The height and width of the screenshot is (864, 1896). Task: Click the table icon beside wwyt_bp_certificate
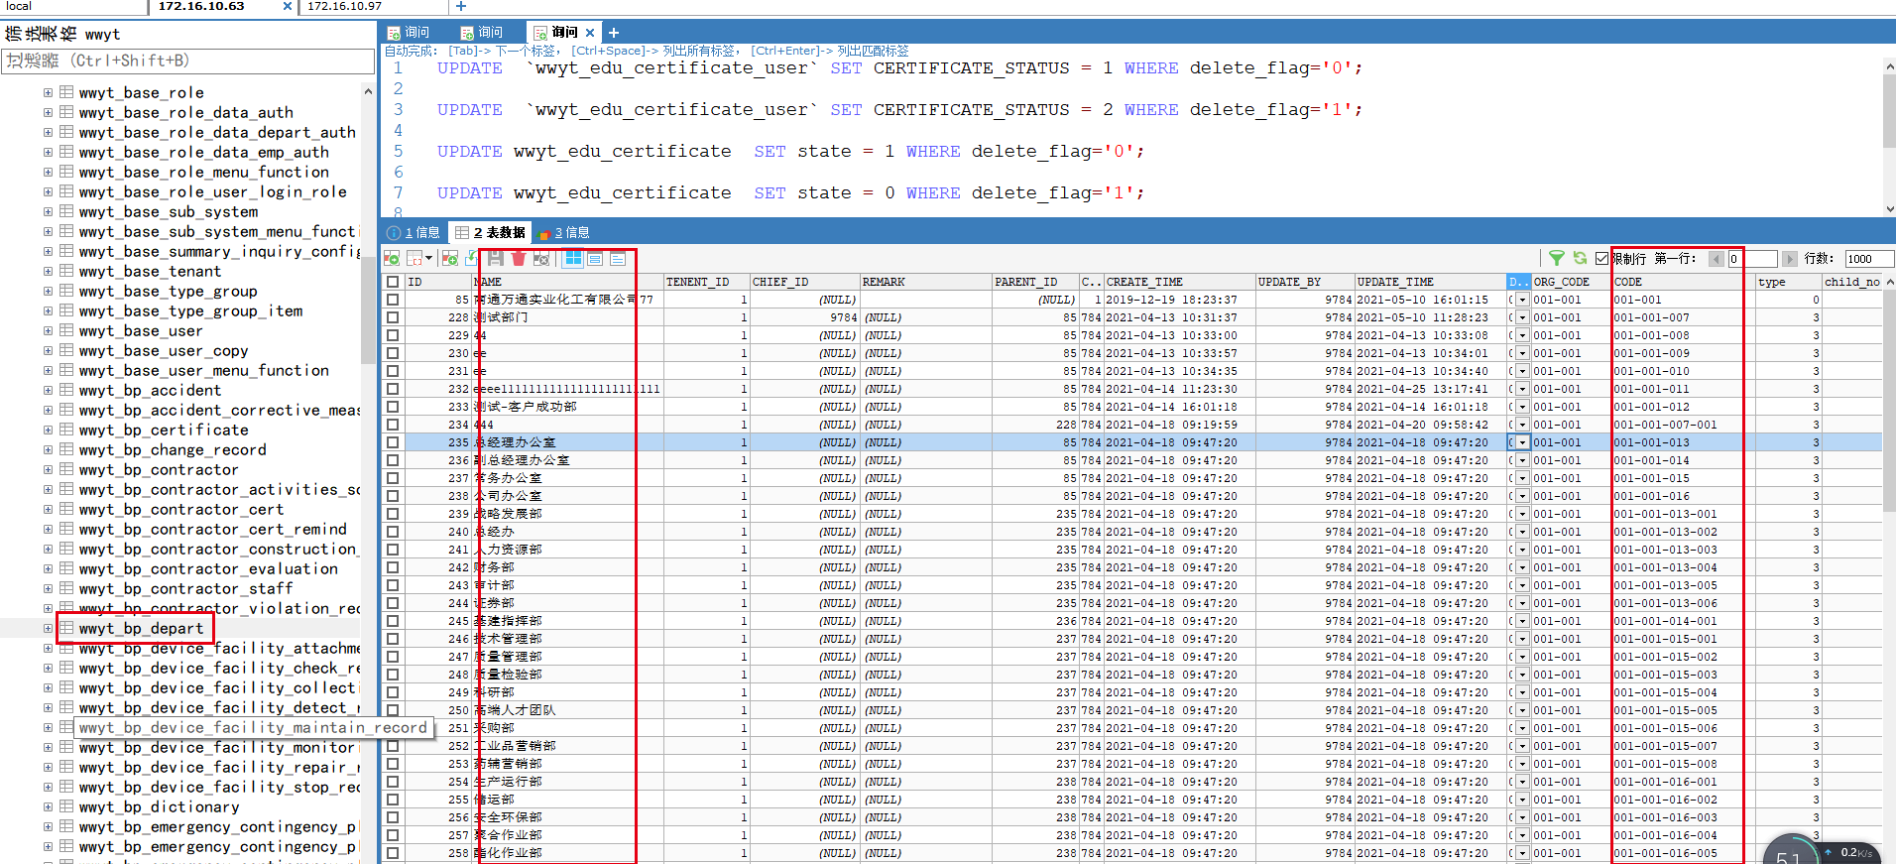(x=66, y=430)
